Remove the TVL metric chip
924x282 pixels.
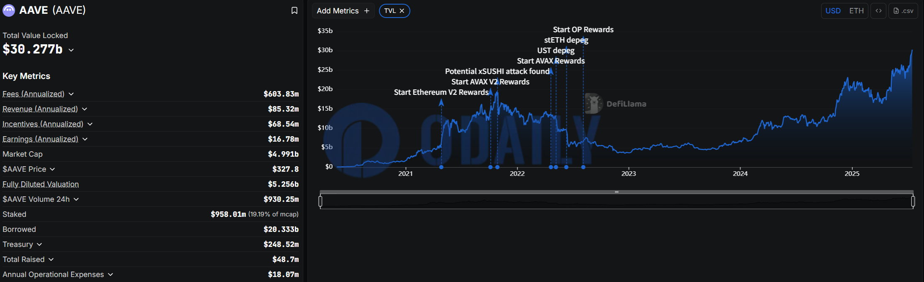tap(402, 11)
